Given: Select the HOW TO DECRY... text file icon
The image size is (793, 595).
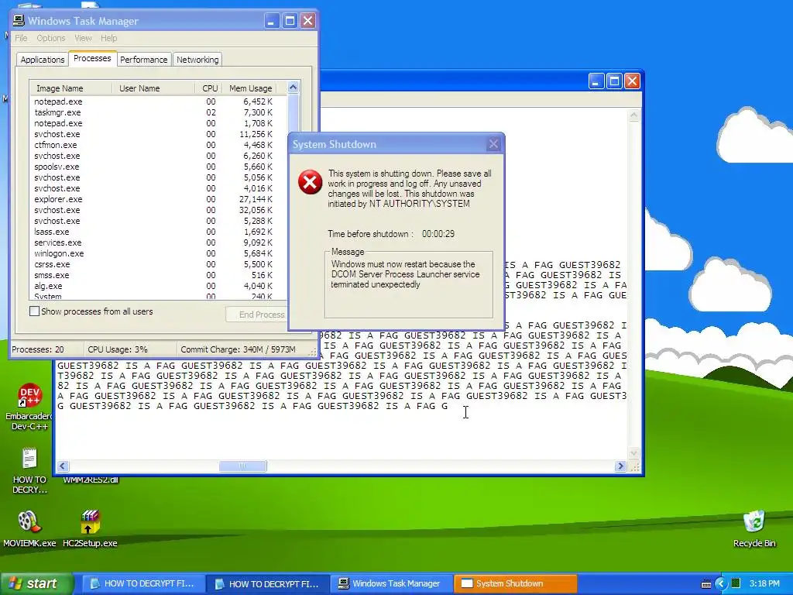Looking at the screenshot, I should (29, 470).
